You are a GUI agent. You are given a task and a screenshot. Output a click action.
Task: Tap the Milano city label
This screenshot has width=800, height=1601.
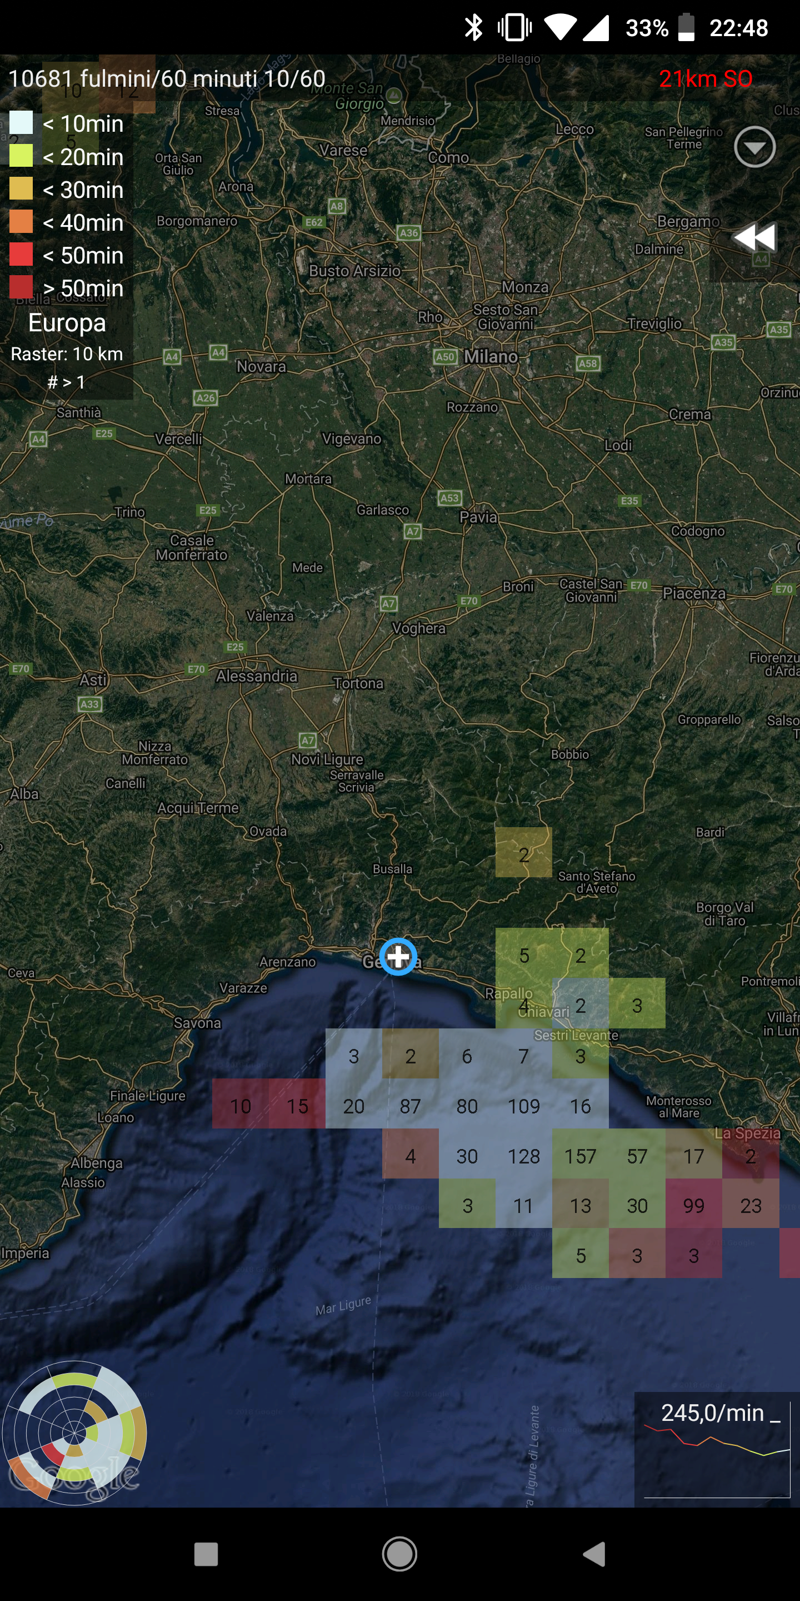(x=491, y=356)
